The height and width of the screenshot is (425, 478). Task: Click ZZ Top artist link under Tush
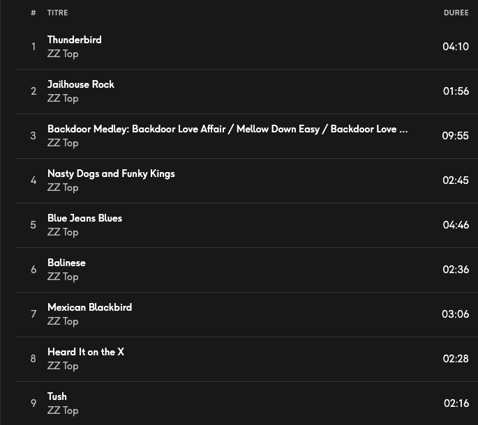tap(63, 410)
